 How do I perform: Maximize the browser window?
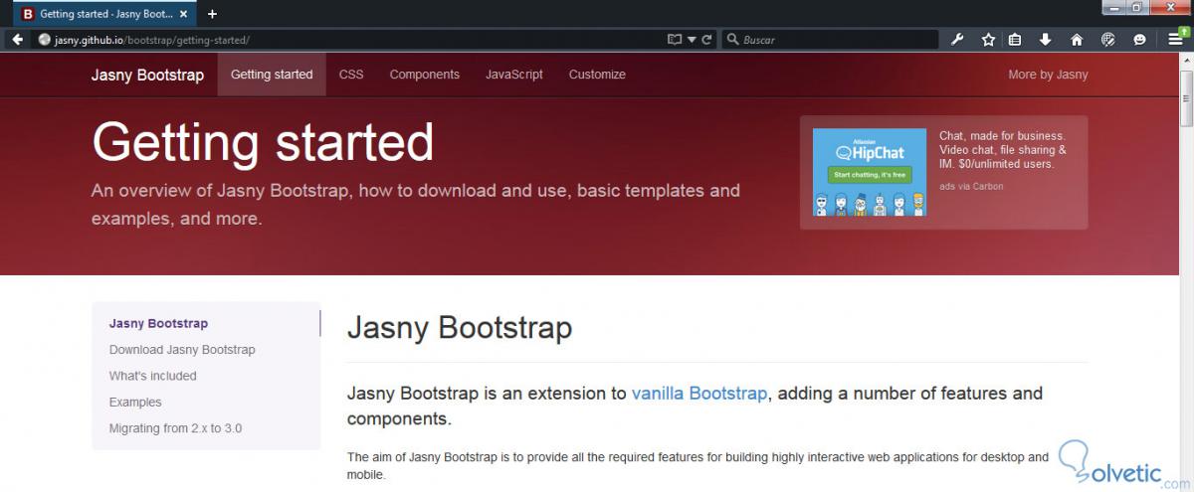pyautogui.click(x=1136, y=6)
